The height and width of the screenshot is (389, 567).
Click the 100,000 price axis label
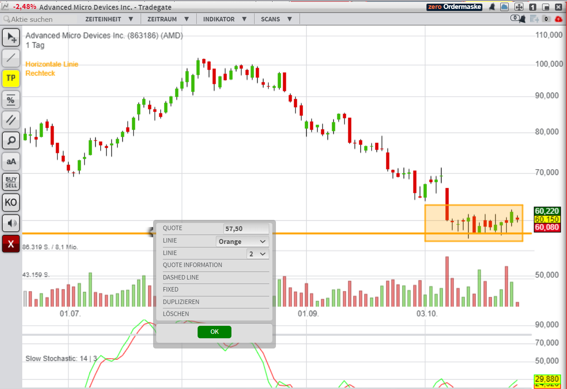549,64
